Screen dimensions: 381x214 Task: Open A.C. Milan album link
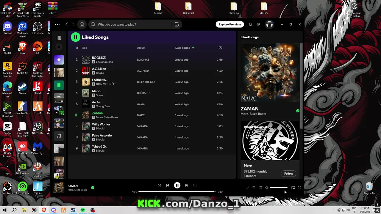point(143,71)
